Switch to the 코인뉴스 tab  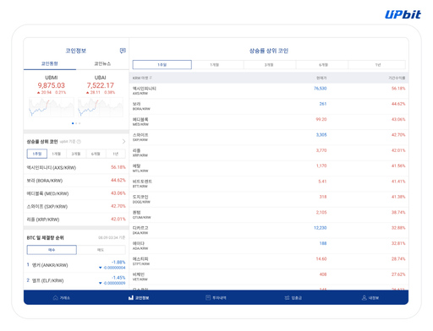pos(102,63)
